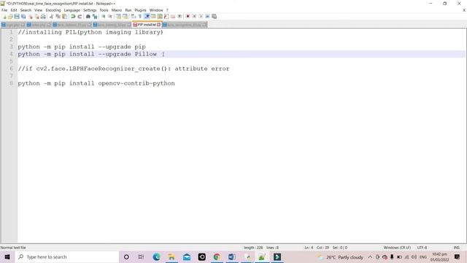
Task: Open the notification center icon
Action: (x=457, y=256)
